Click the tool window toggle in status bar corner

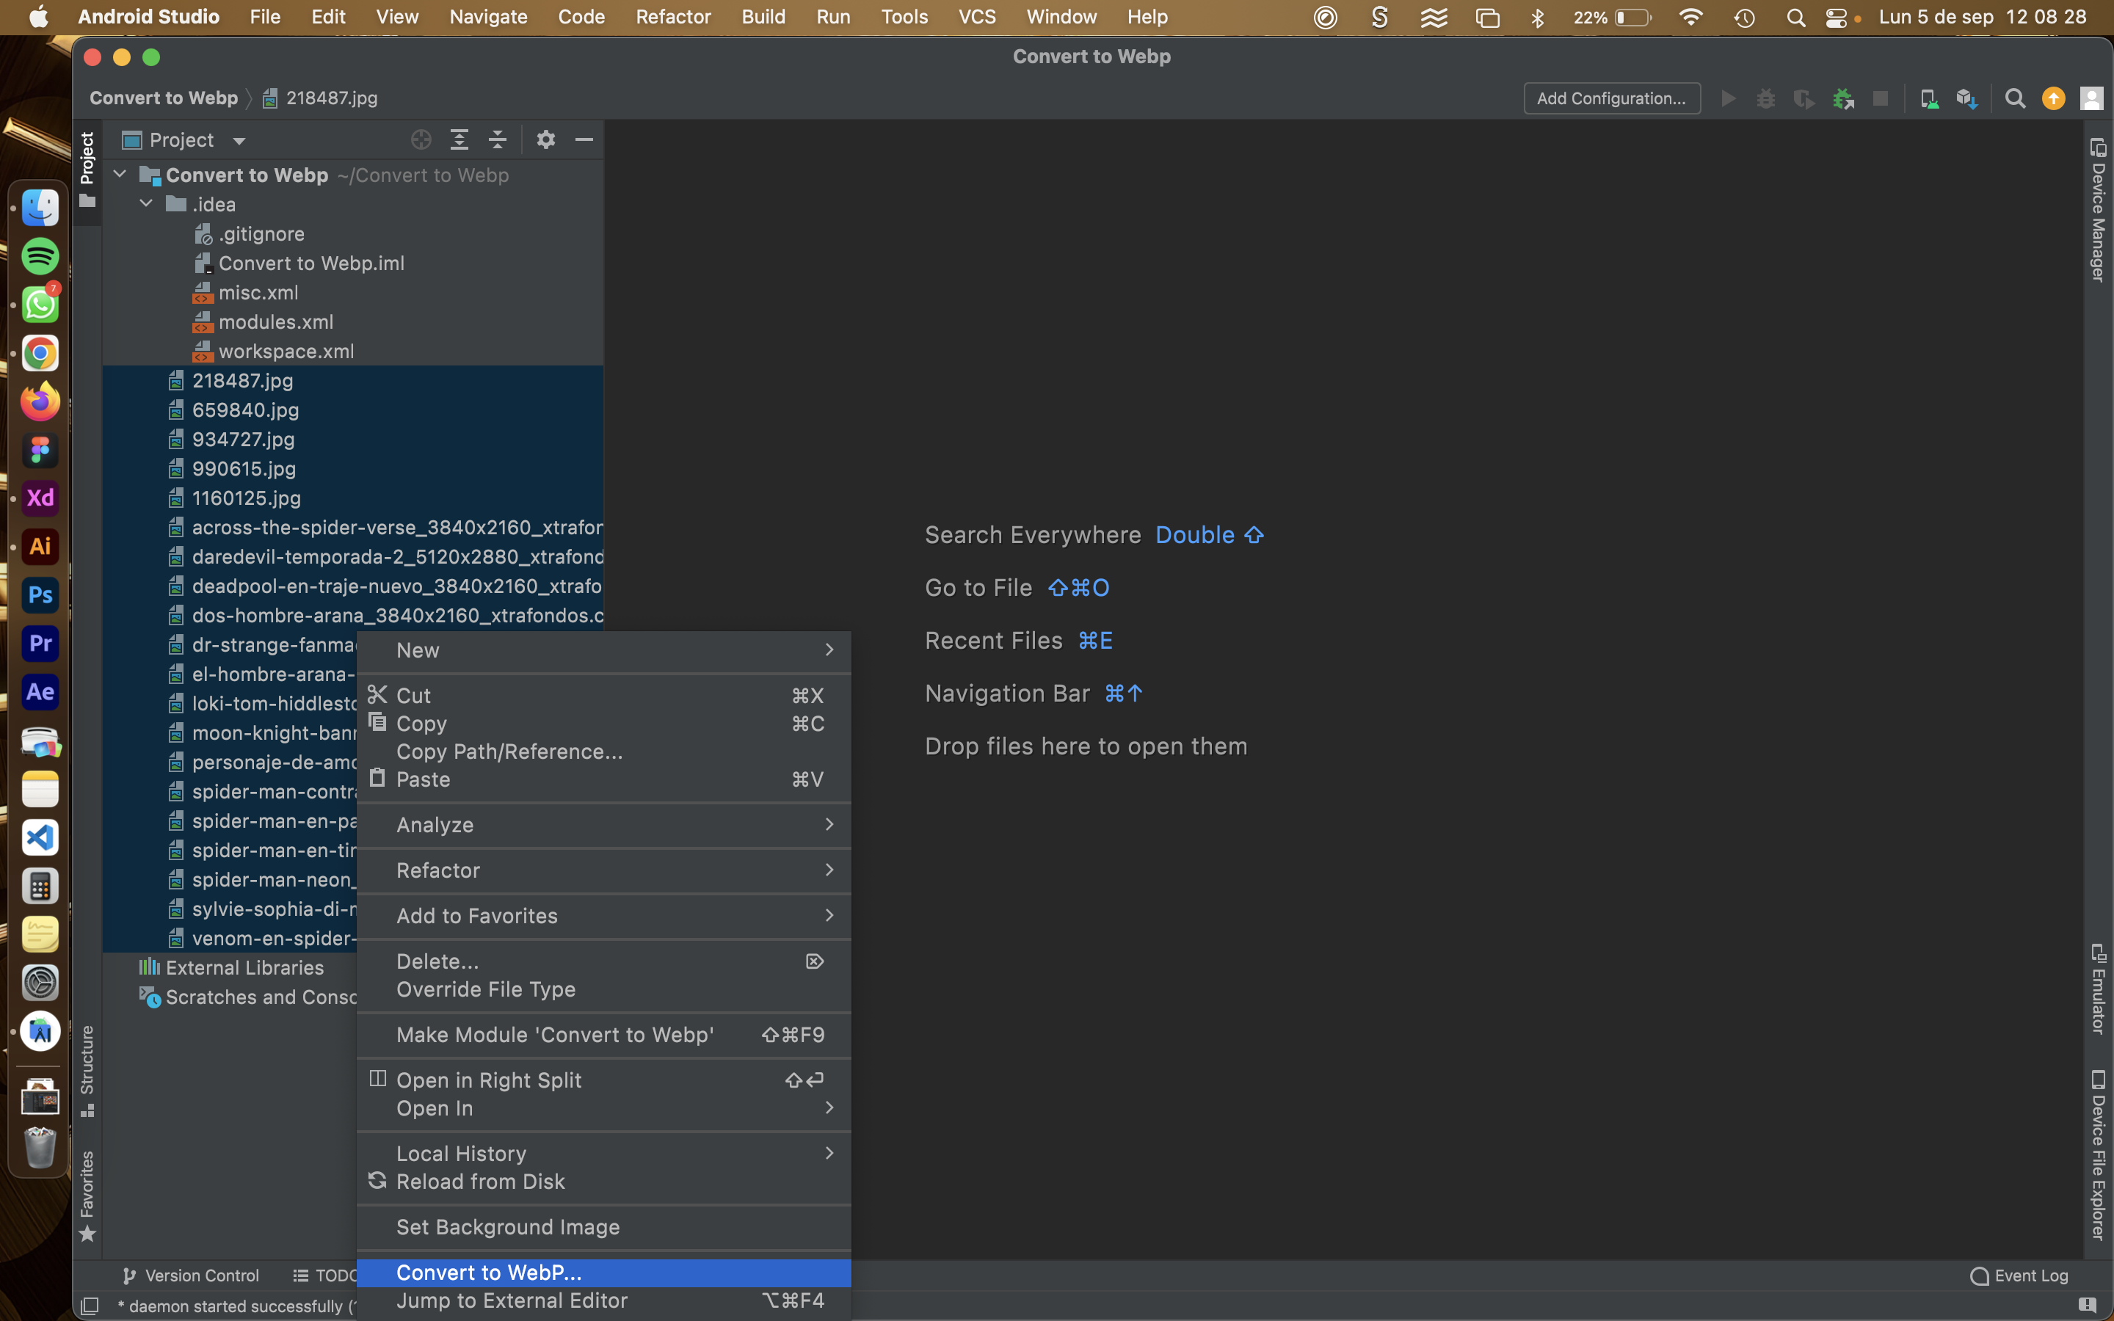pyautogui.click(x=89, y=1306)
